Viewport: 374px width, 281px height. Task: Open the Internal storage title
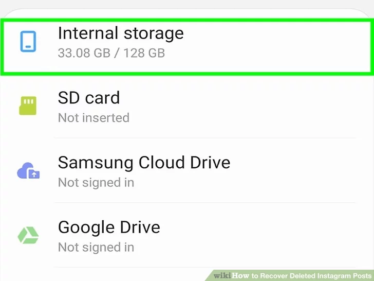pyautogui.click(x=120, y=33)
